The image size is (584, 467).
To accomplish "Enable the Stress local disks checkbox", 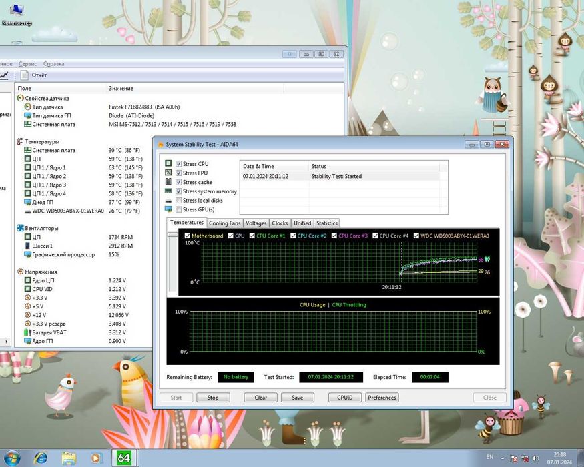I will click(179, 200).
